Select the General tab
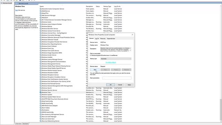This screenshot has width=222, height=125. [91, 39]
